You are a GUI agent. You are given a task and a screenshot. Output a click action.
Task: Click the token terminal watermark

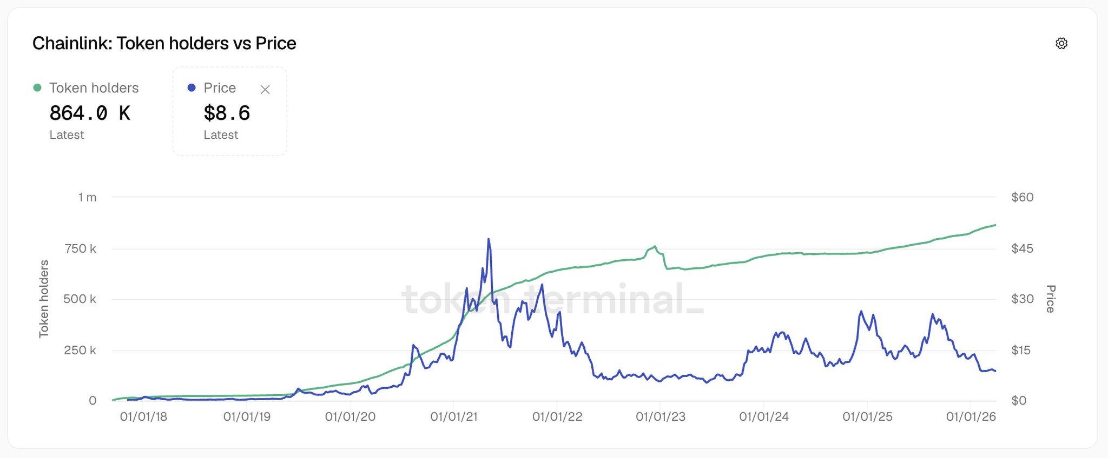552,299
